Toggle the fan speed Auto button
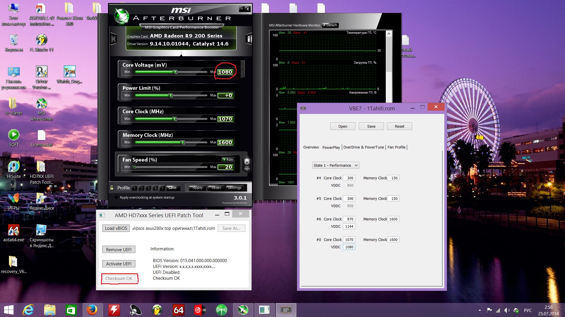The height and width of the screenshot is (317, 565). click(x=228, y=160)
